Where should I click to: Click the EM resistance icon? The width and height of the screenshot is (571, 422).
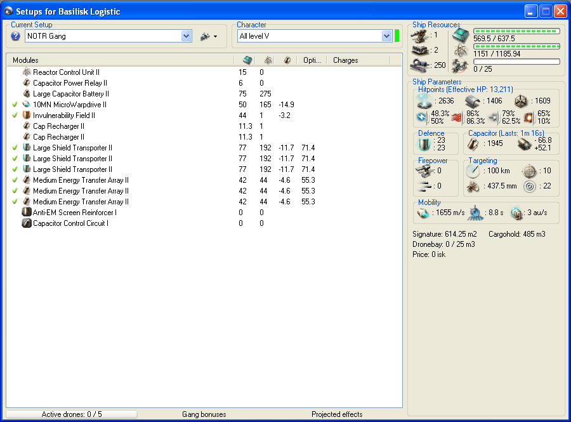pyautogui.click(x=423, y=117)
